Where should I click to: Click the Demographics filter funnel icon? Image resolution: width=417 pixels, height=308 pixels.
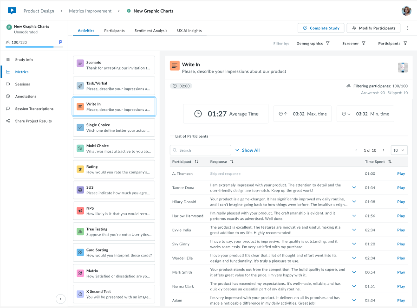click(x=327, y=44)
